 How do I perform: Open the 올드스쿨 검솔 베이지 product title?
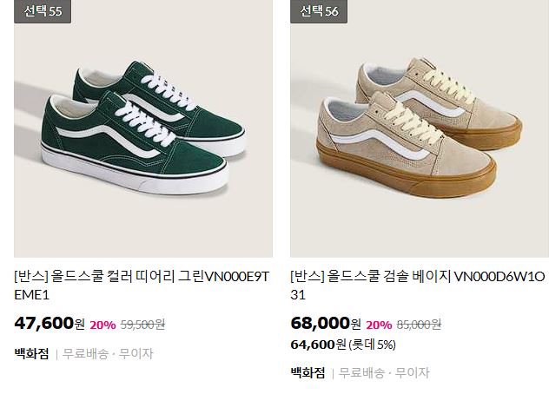[x=418, y=286]
